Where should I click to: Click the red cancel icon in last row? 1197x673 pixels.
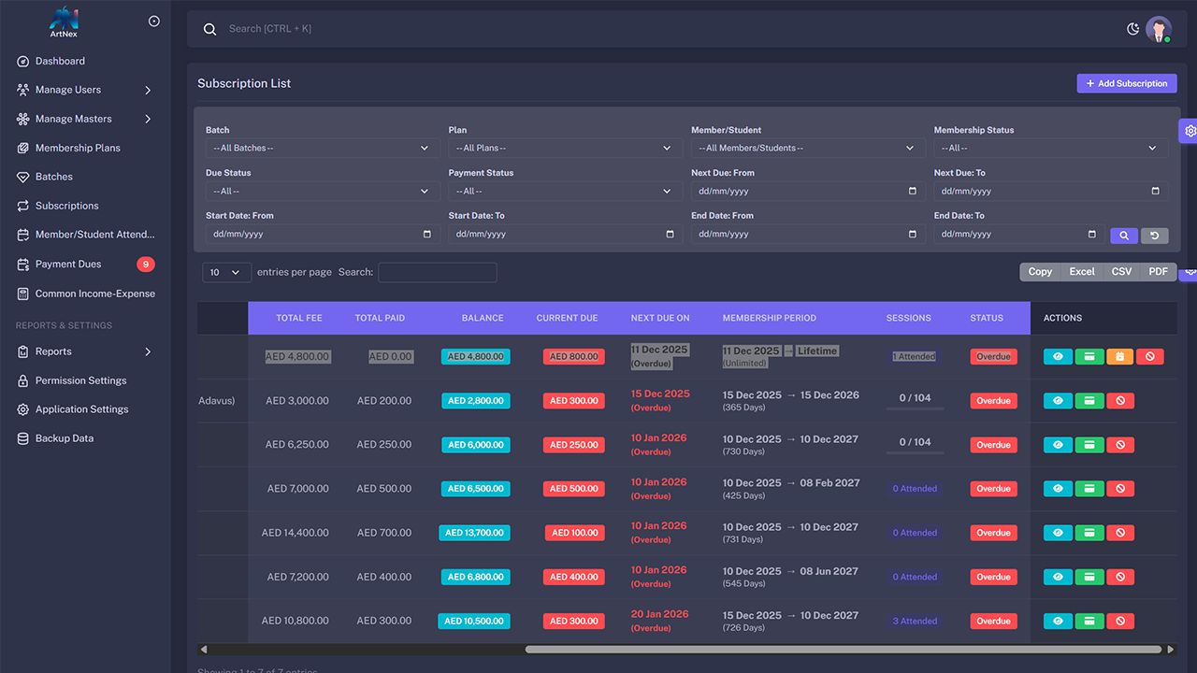[x=1119, y=621]
